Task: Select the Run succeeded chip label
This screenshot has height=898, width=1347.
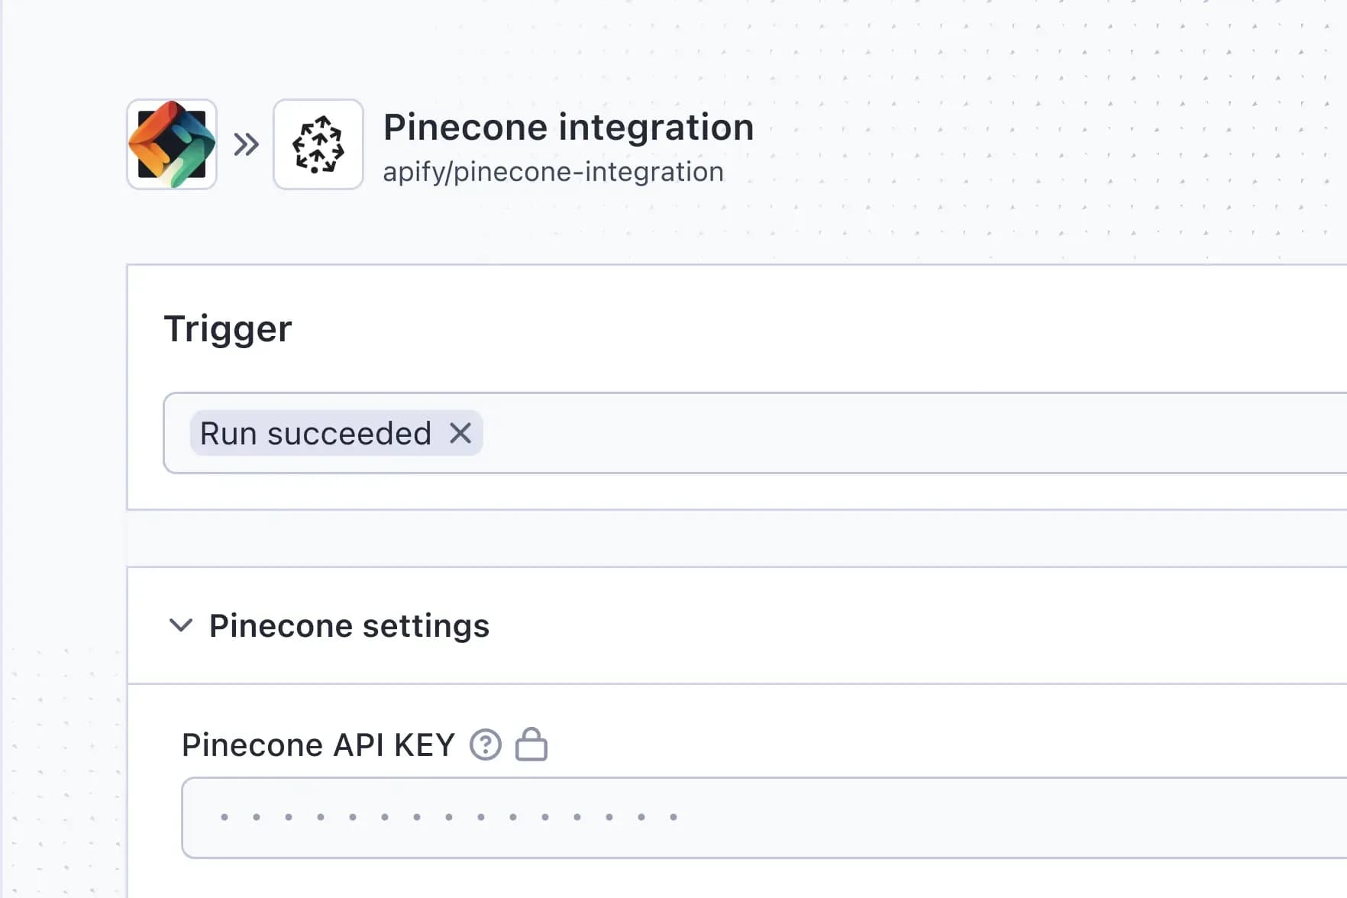Action: click(315, 434)
